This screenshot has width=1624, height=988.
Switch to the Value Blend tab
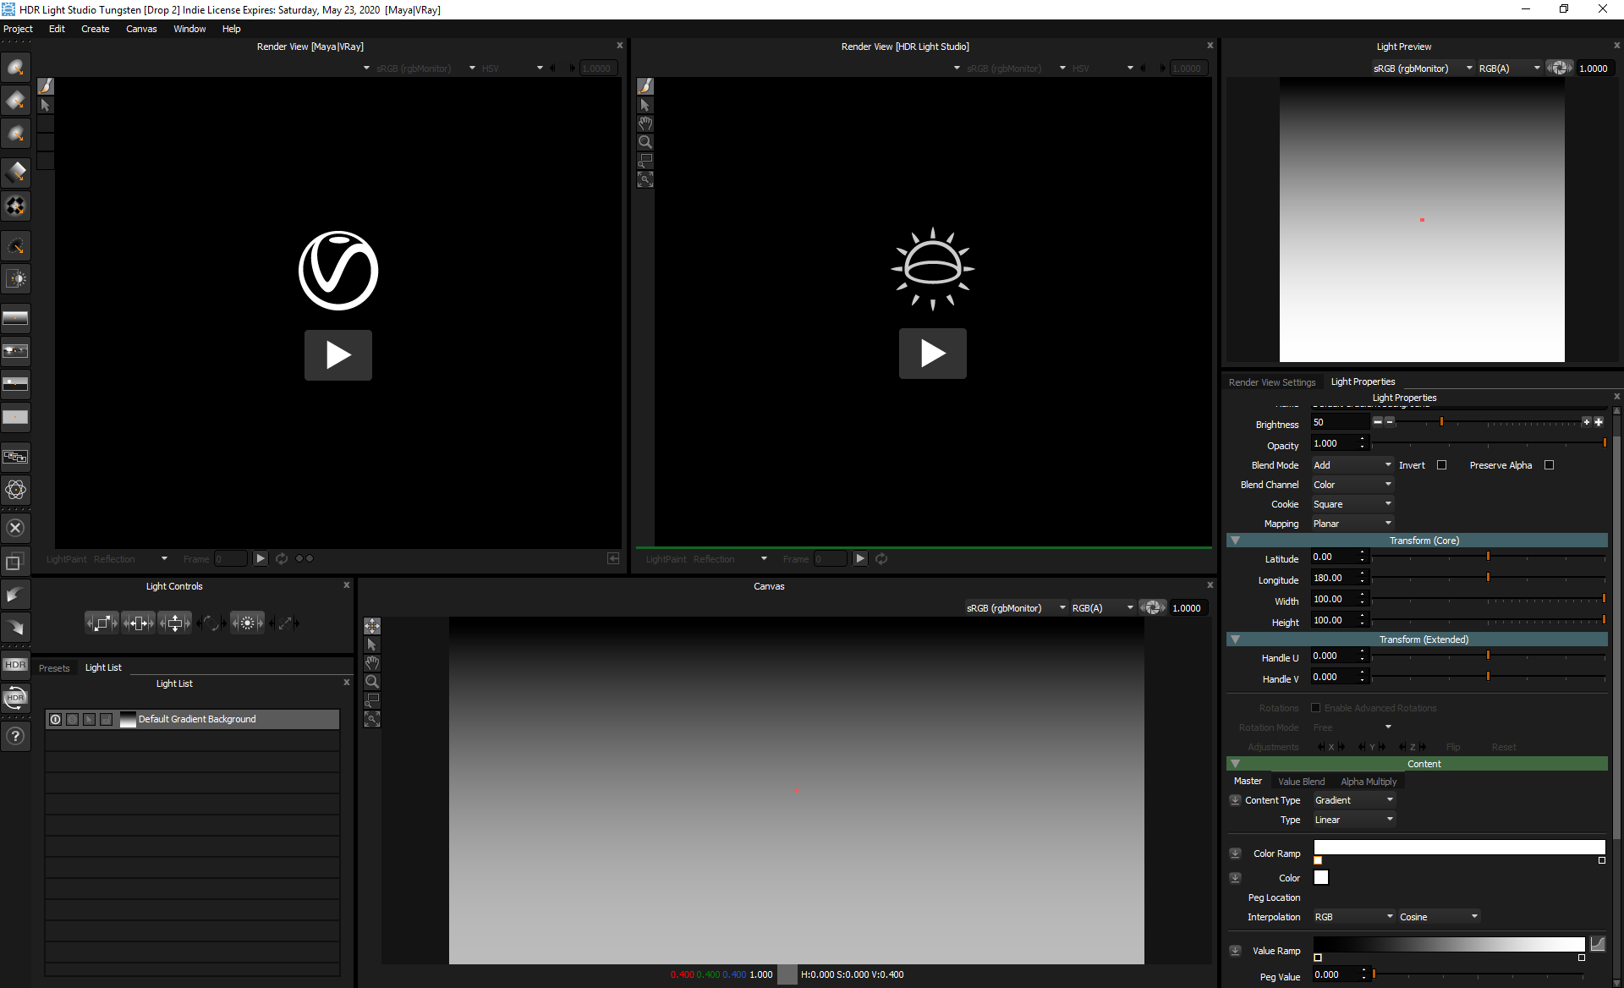pyautogui.click(x=1301, y=782)
